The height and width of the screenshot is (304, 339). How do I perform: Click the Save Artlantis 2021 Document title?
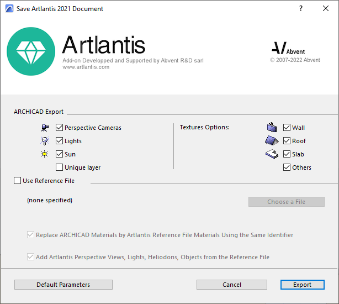tap(60, 9)
